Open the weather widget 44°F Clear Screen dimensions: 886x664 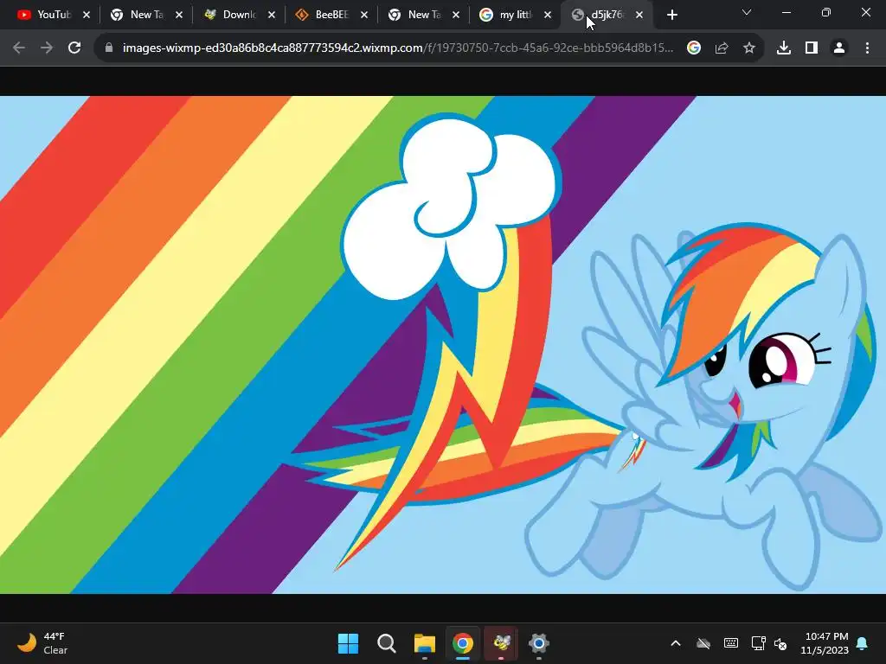pyautogui.click(x=42, y=643)
